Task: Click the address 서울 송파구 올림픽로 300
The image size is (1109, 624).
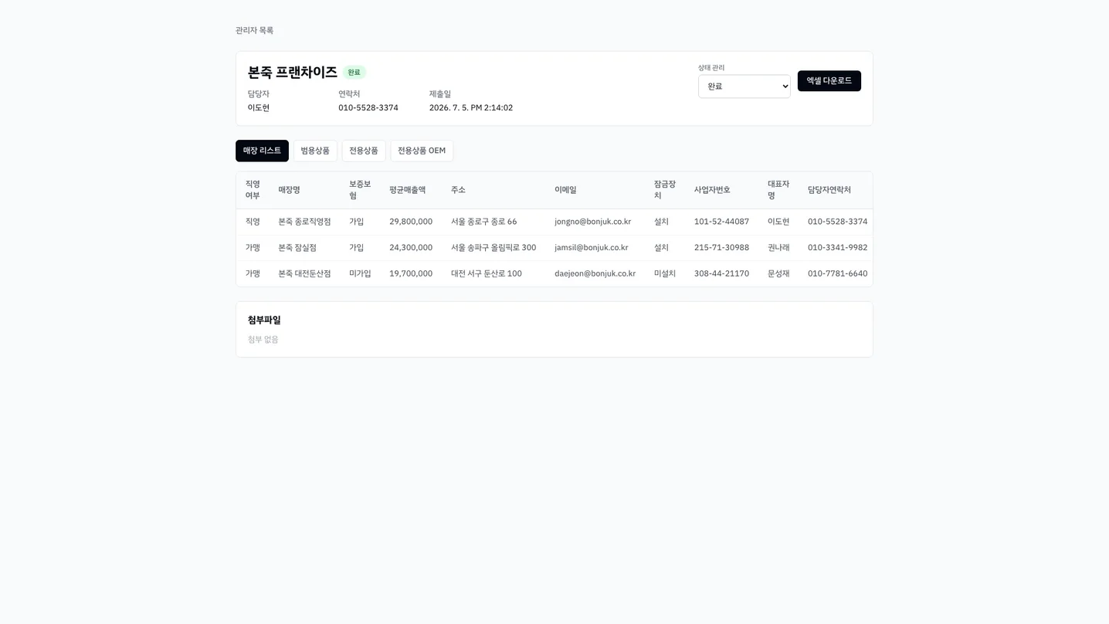Action: 493,248
